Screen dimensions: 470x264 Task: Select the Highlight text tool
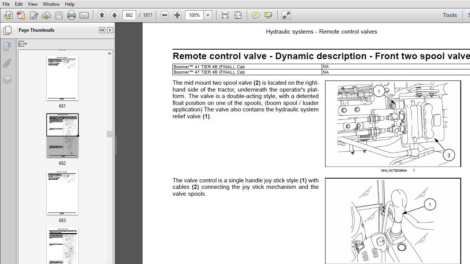pyautogui.click(x=268, y=15)
